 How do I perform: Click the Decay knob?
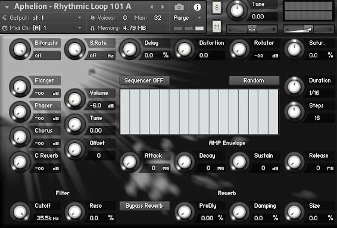pyautogui.click(x=185, y=162)
